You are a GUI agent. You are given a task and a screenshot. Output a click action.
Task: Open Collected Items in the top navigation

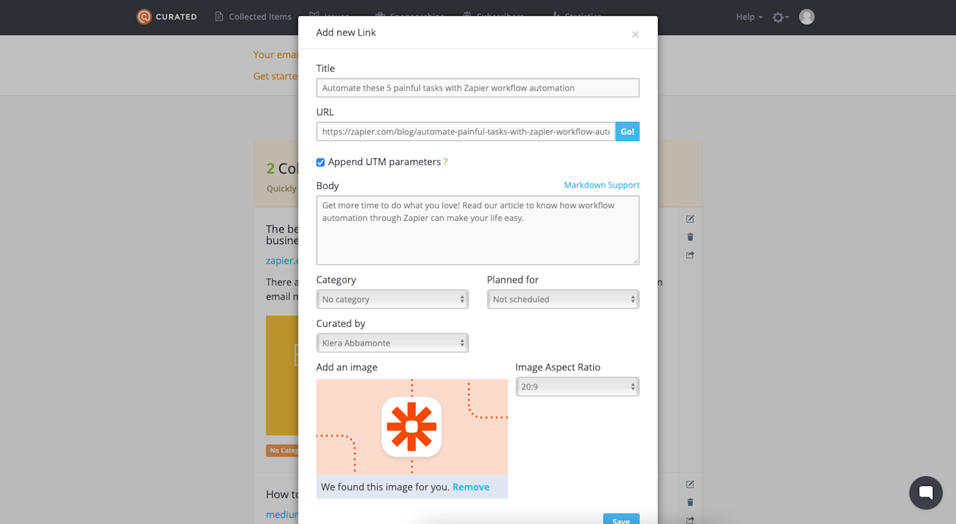pyautogui.click(x=253, y=16)
